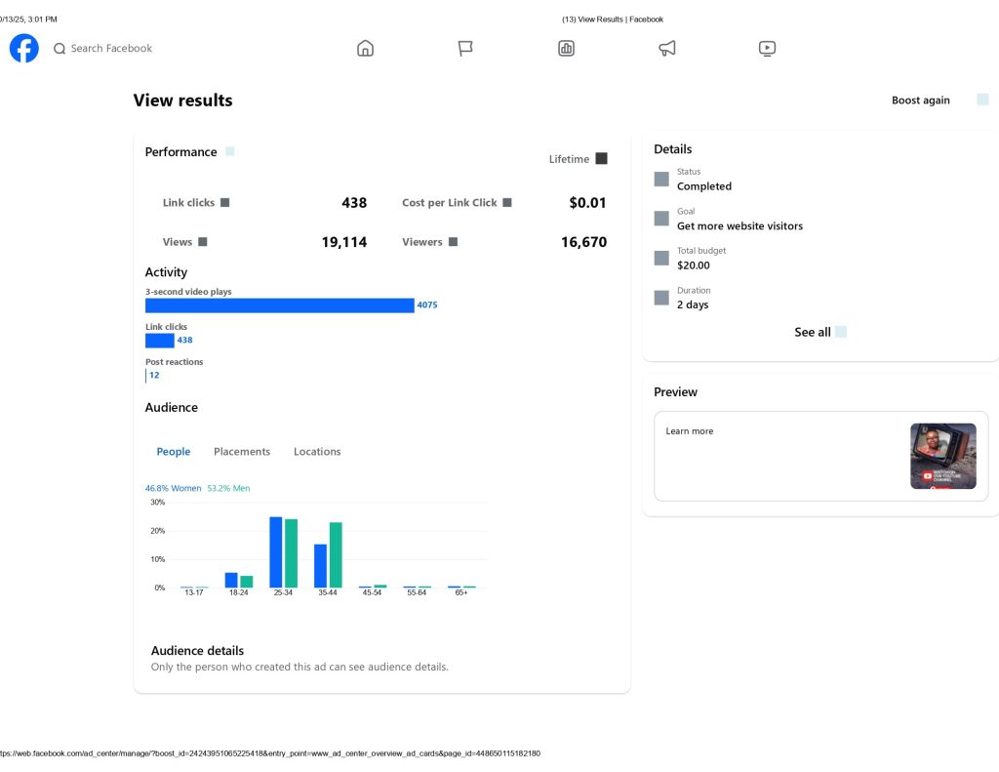999x772 pixels.
Task: Click the info icon beside Cost per Link Click
Action: tap(507, 203)
